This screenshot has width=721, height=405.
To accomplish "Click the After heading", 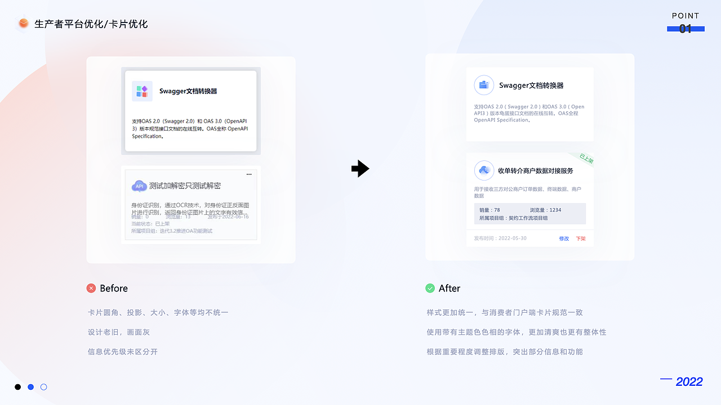I will (449, 288).
